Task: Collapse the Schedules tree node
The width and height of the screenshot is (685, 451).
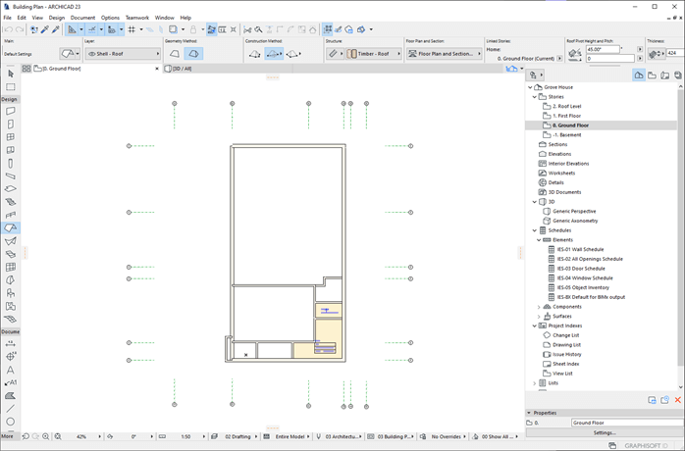Action: tap(534, 230)
